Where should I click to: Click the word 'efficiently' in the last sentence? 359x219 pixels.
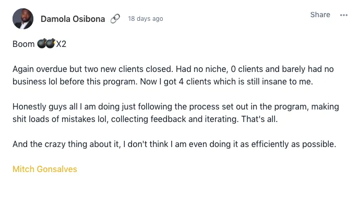click(270, 144)
